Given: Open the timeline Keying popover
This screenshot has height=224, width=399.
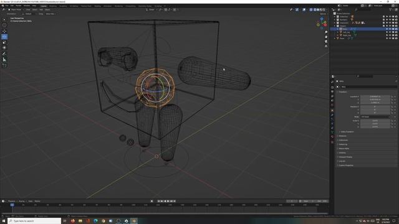Looking at the screenshot, I should click(22, 201).
